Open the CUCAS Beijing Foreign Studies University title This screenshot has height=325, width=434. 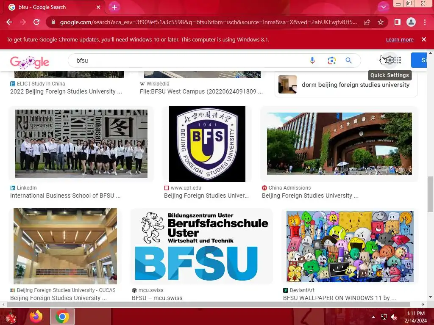point(58,298)
